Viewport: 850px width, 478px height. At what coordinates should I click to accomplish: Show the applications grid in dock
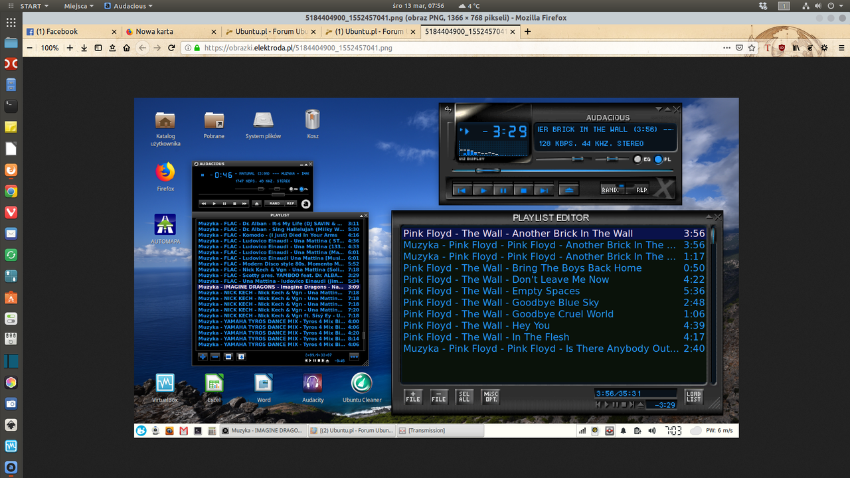point(11,22)
